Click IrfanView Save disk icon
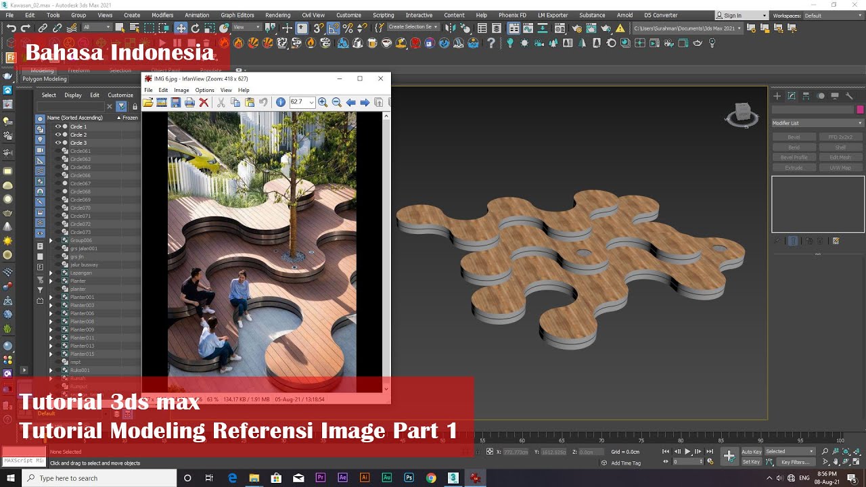The width and height of the screenshot is (866, 487). (x=176, y=102)
